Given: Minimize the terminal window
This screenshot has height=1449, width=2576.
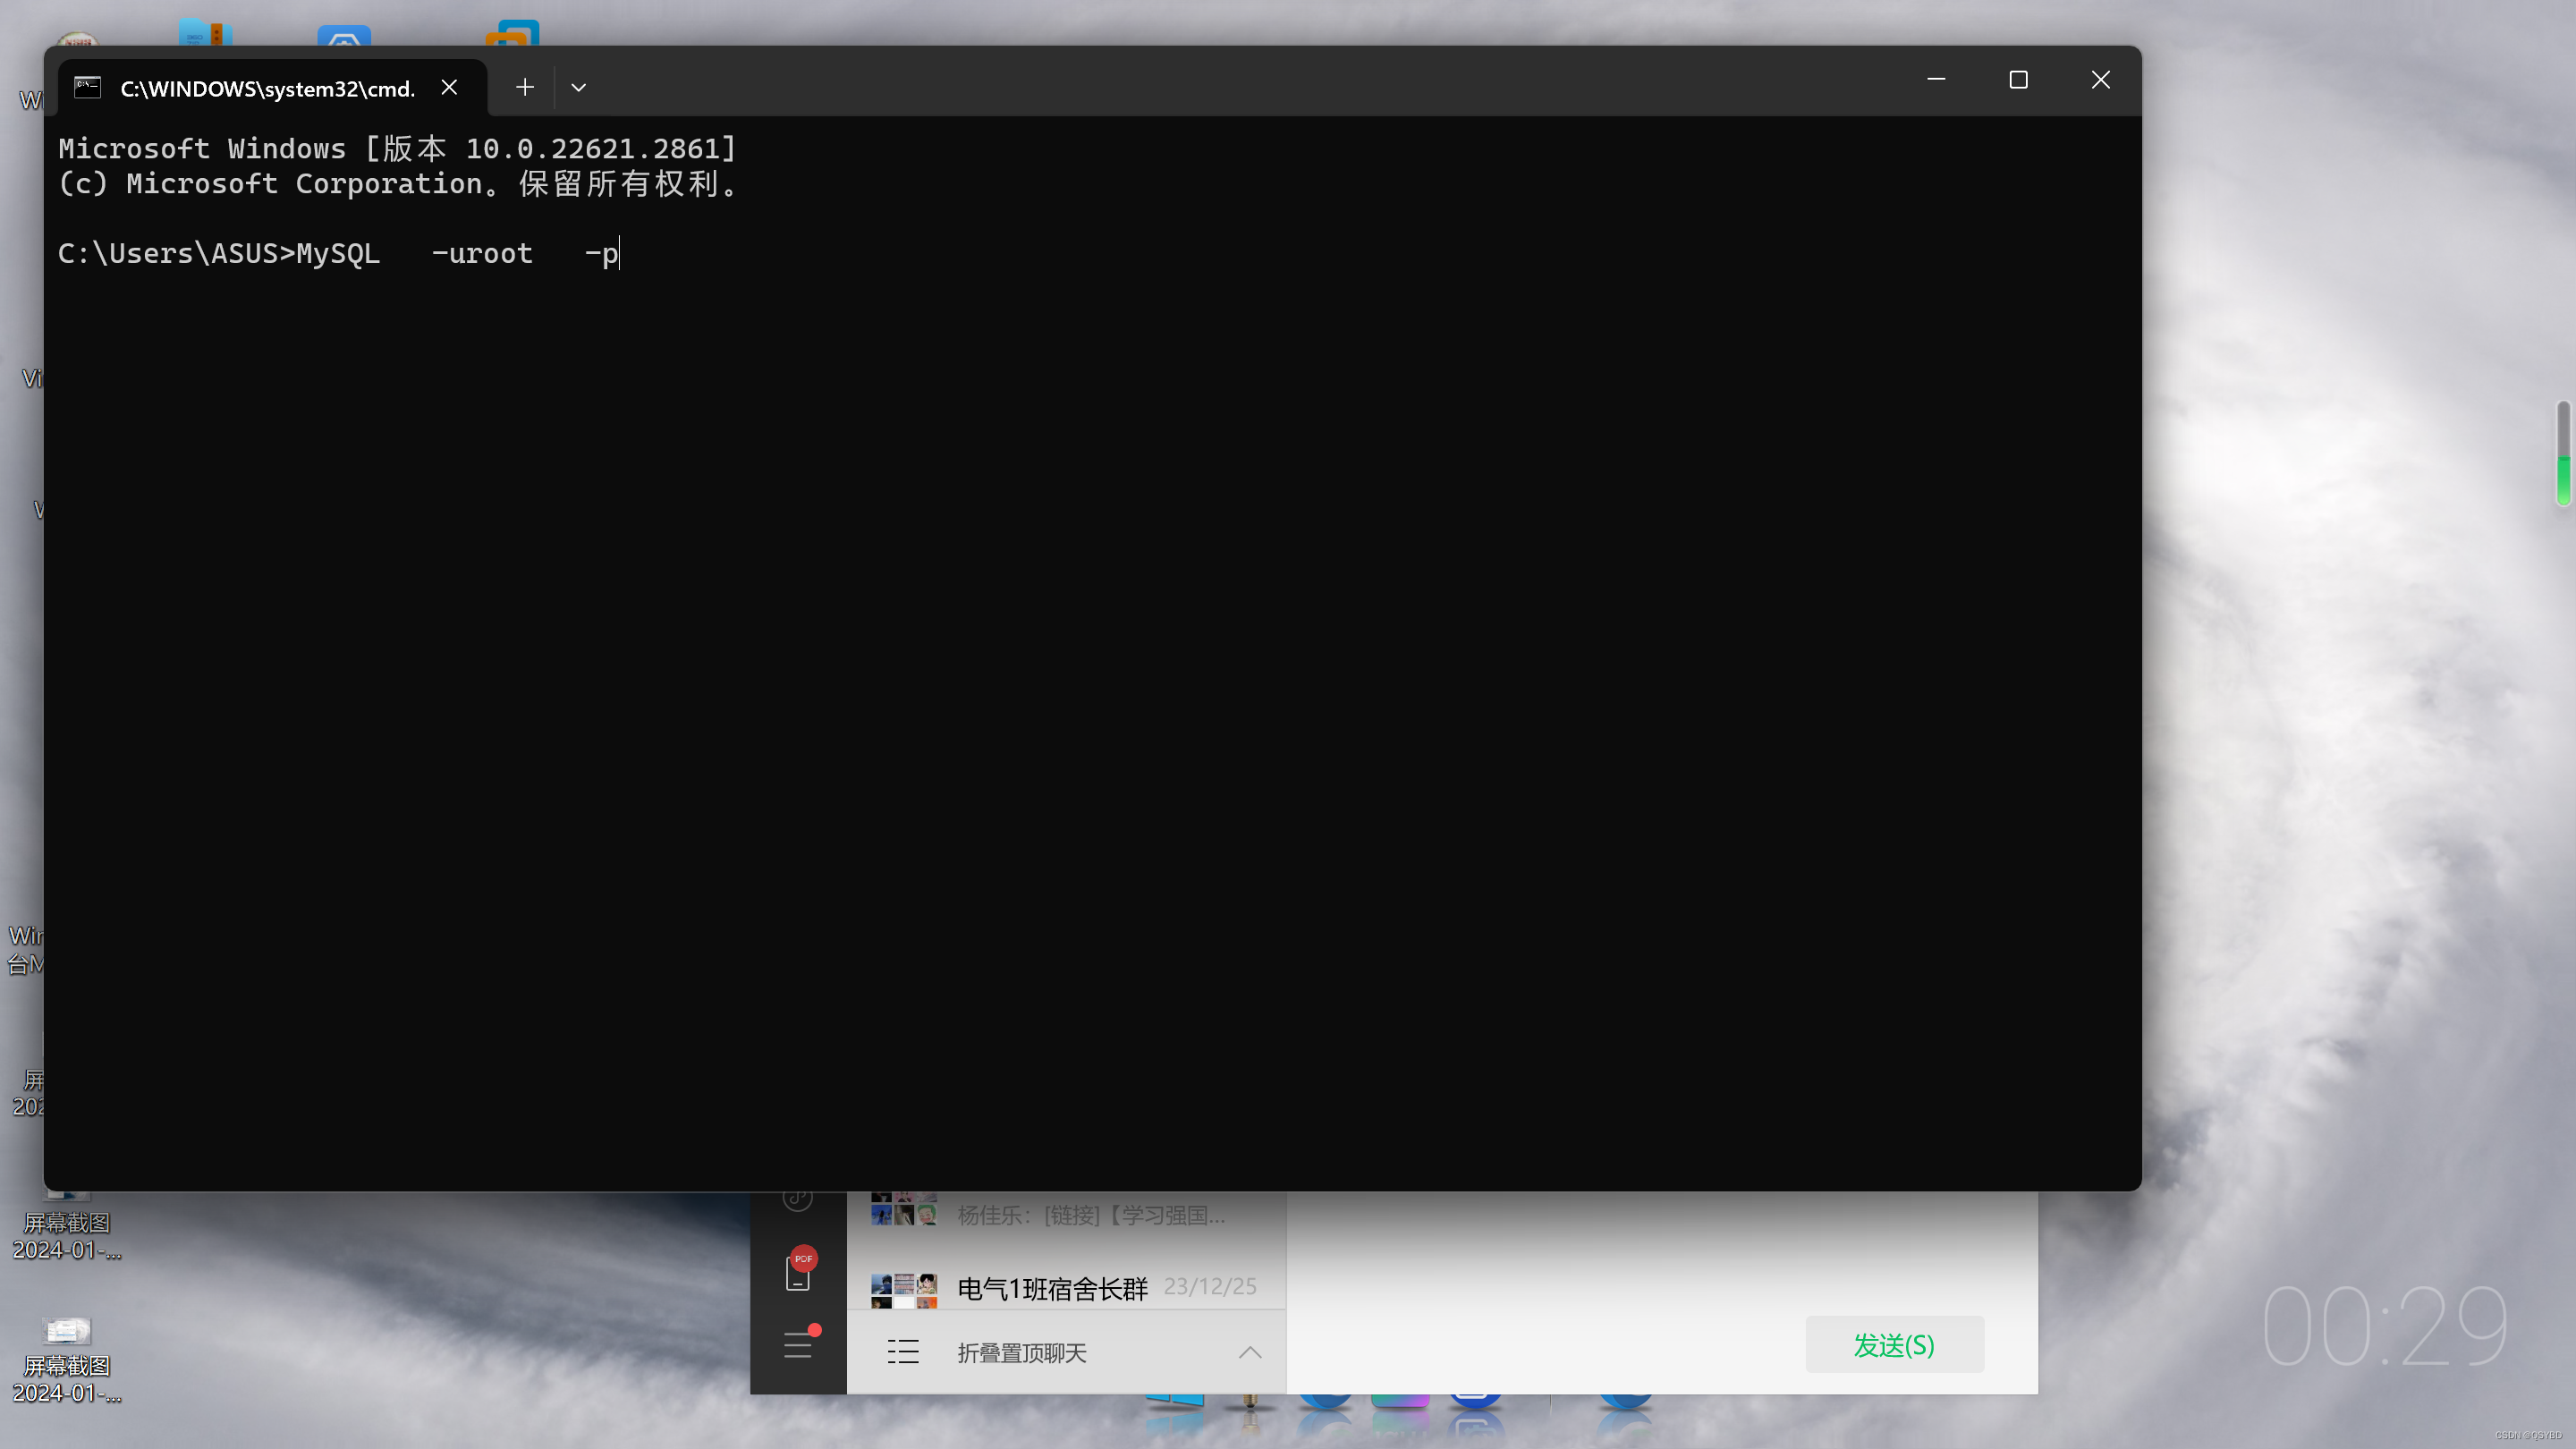Looking at the screenshot, I should tap(1936, 80).
